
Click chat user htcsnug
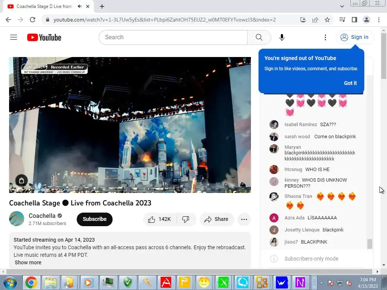pos(293,170)
